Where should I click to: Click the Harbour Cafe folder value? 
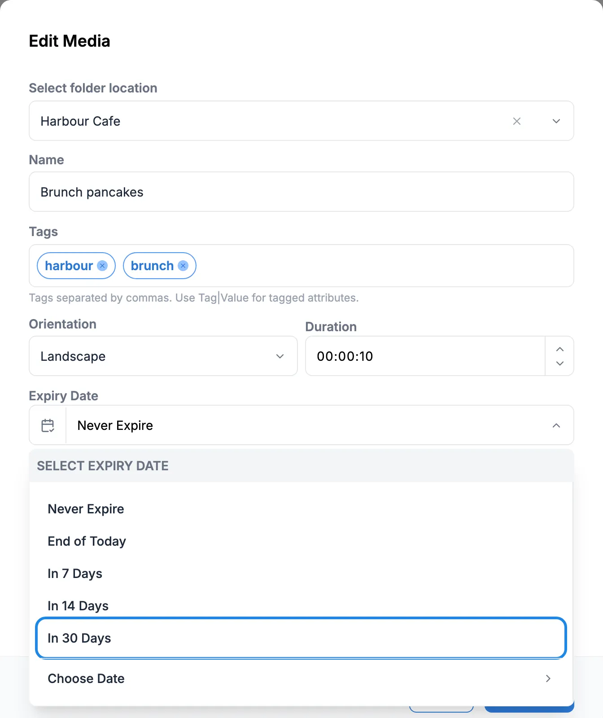tap(80, 121)
